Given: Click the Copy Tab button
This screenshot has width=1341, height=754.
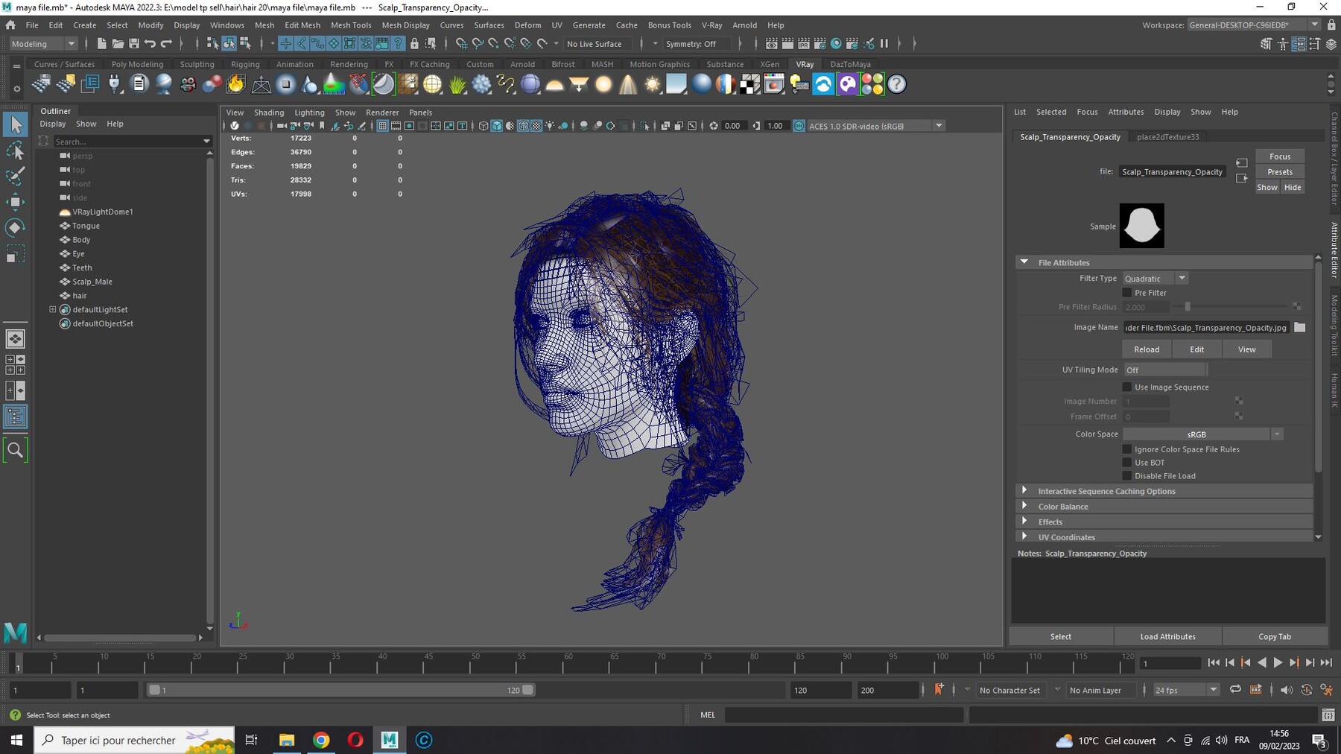Looking at the screenshot, I should coord(1275,636).
